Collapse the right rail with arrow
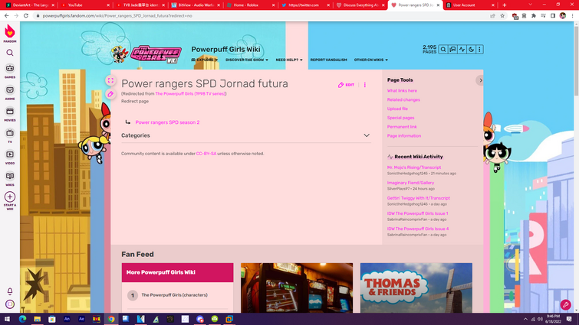 pyautogui.click(x=480, y=80)
